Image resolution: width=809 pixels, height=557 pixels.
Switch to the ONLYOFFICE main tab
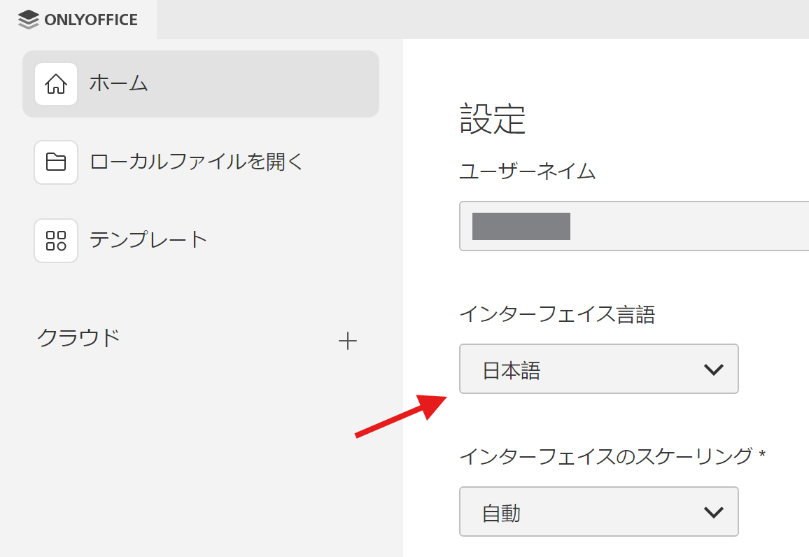click(x=78, y=20)
